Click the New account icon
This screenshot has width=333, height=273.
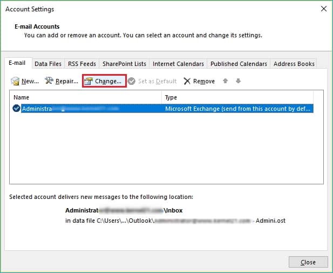coord(15,81)
